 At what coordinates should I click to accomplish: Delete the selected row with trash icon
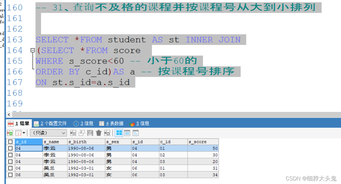coord(99,133)
